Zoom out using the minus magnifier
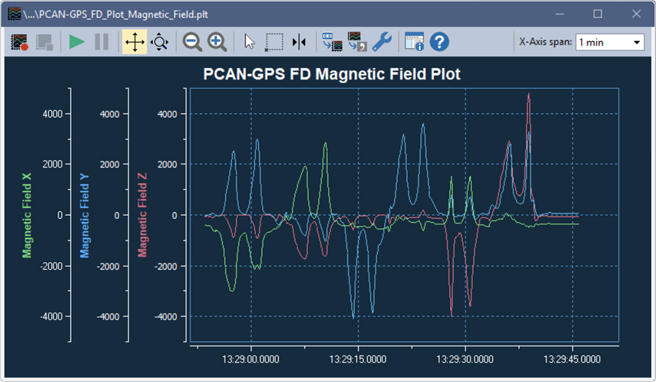Image resolution: width=656 pixels, height=382 pixels. tap(192, 41)
